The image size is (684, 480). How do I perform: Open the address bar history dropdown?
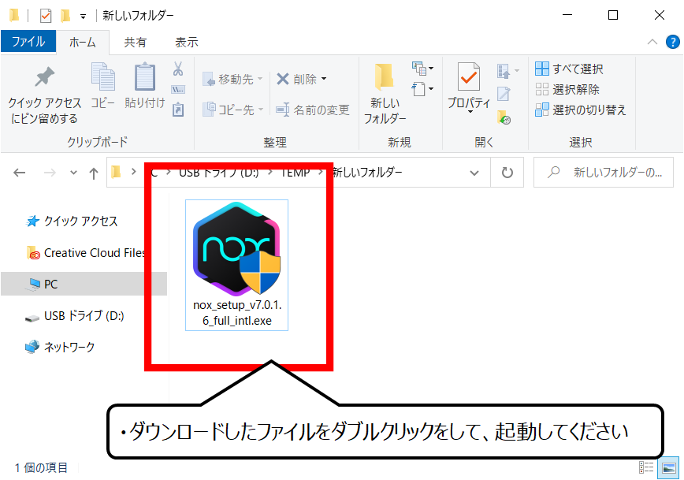click(x=474, y=173)
